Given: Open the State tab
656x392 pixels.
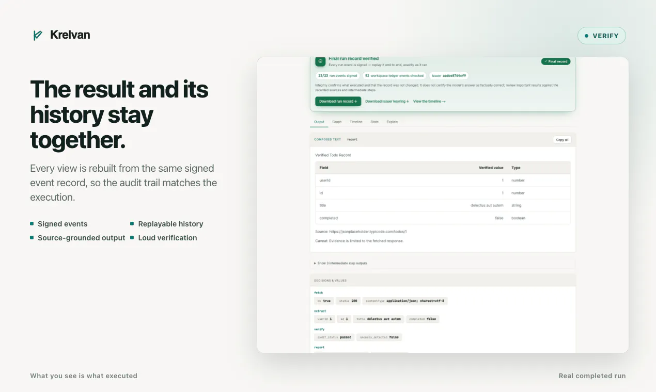Looking at the screenshot, I should point(374,122).
